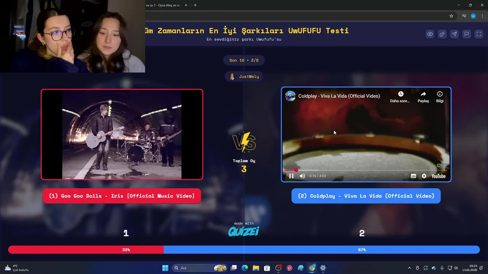Open the Coldplay - Viva La Vida title link
The height and width of the screenshot is (274, 488).
coord(339,96)
